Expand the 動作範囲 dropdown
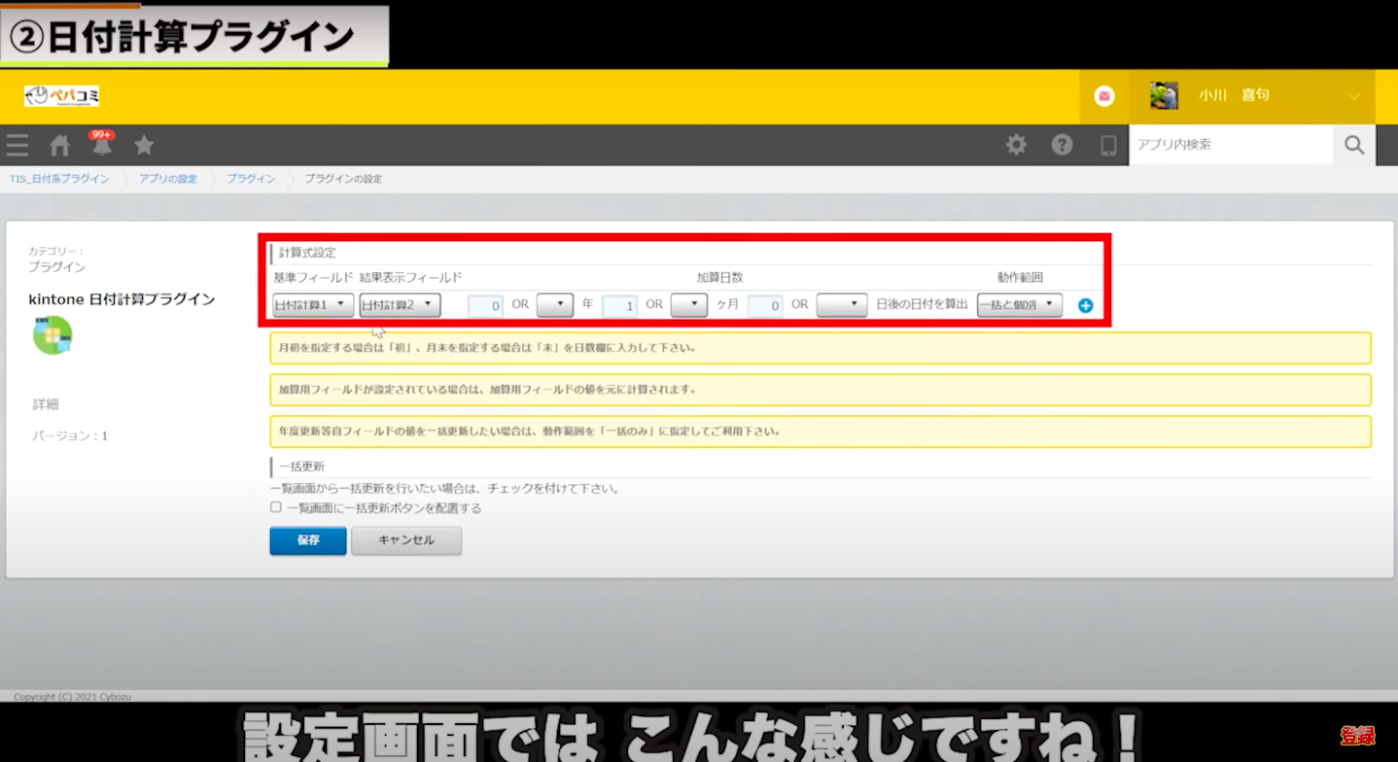 (1019, 305)
